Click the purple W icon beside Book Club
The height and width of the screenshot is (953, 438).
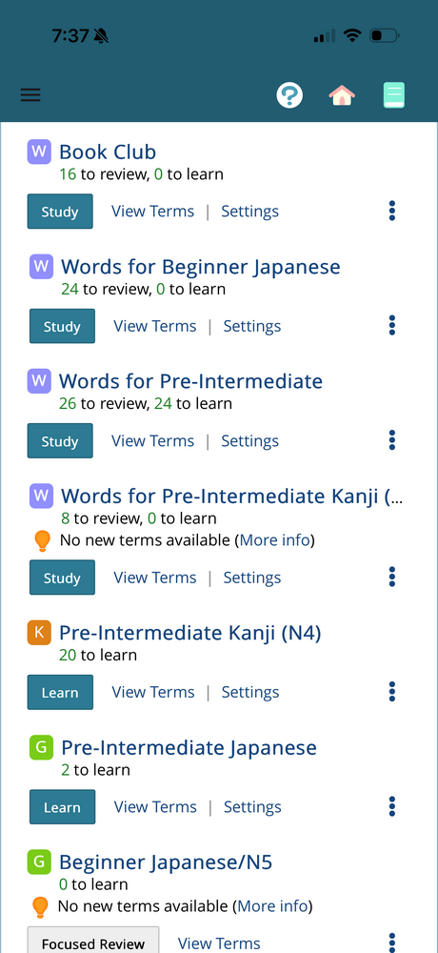39,152
